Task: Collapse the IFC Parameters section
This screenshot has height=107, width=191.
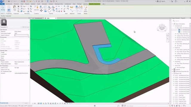Action: click(x=29, y=66)
